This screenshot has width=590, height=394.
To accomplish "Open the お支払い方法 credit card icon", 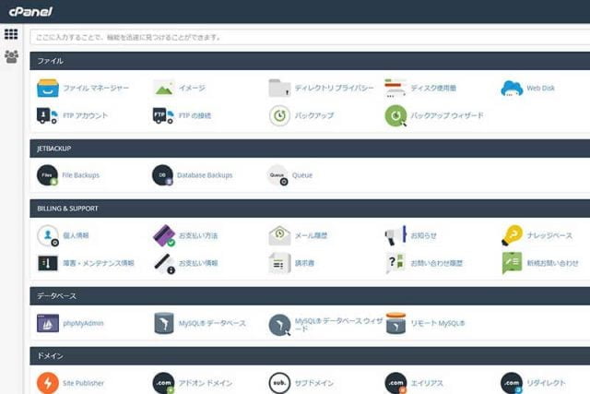I will (x=164, y=235).
